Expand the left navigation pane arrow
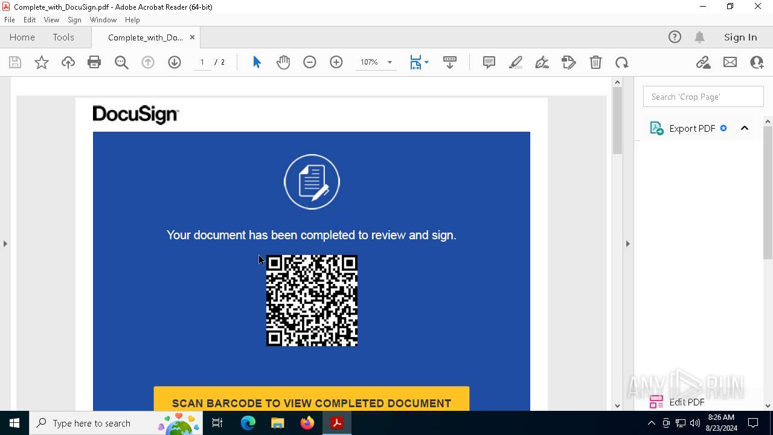The image size is (773, 435). point(5,243)
